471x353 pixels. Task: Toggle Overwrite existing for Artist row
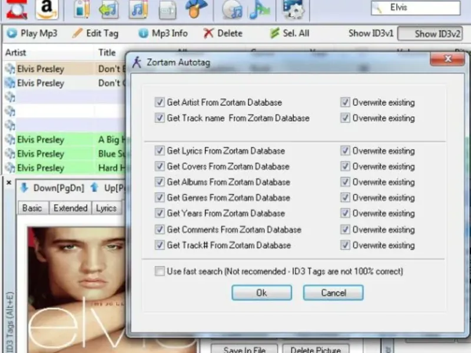(x=345, y=102)
